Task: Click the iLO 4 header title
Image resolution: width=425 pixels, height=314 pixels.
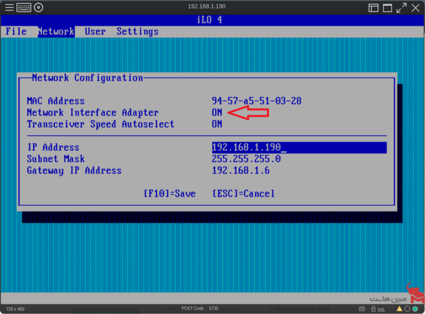Action: pos(209,20)
